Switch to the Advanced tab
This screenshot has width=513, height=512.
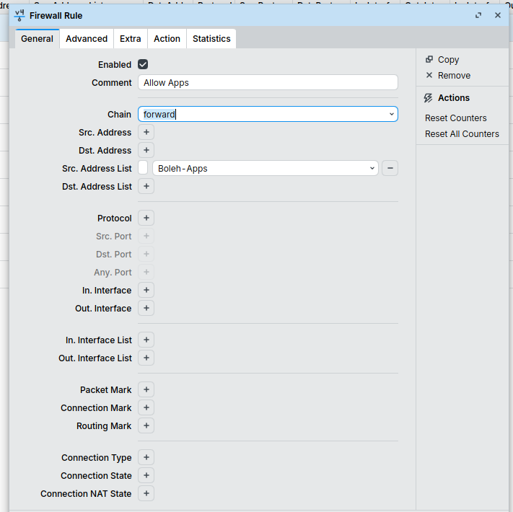point(87,39)
